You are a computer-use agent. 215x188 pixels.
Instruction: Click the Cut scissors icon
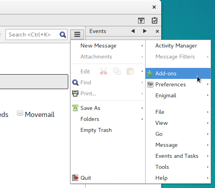(104, 71)
